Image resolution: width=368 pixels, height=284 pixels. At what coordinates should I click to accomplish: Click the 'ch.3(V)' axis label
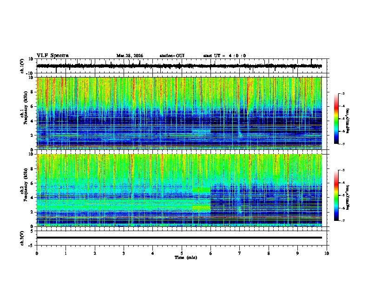[x=22, y=238]
